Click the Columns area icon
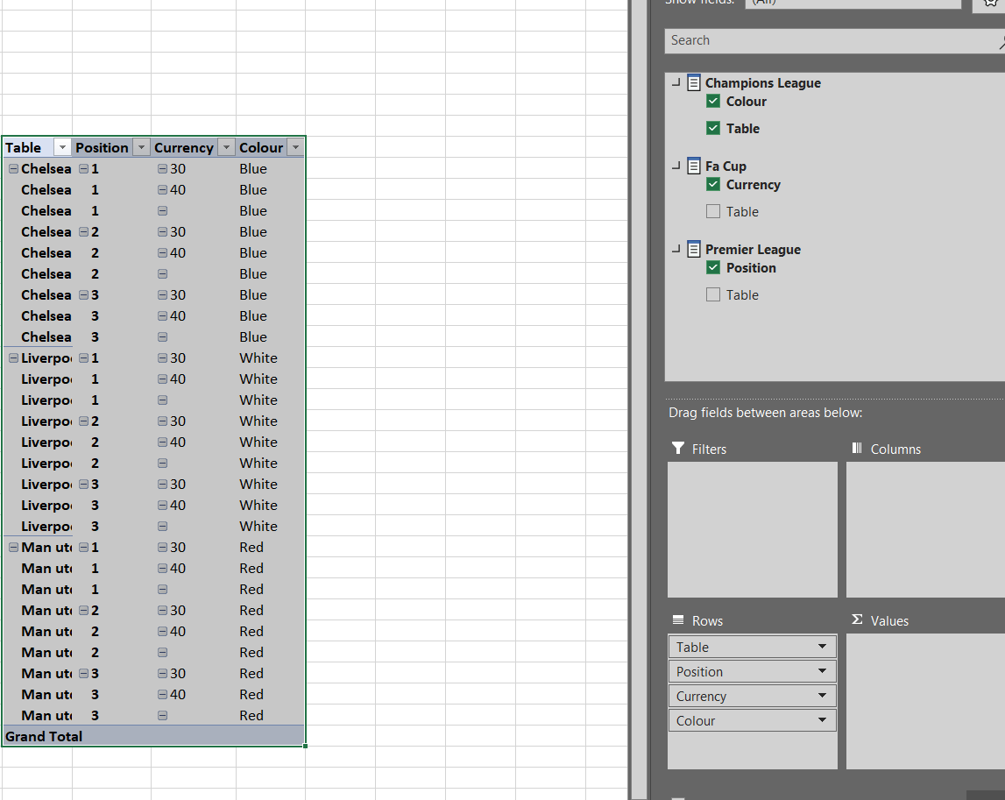The image size is (1005, 800). pos(856,449)
